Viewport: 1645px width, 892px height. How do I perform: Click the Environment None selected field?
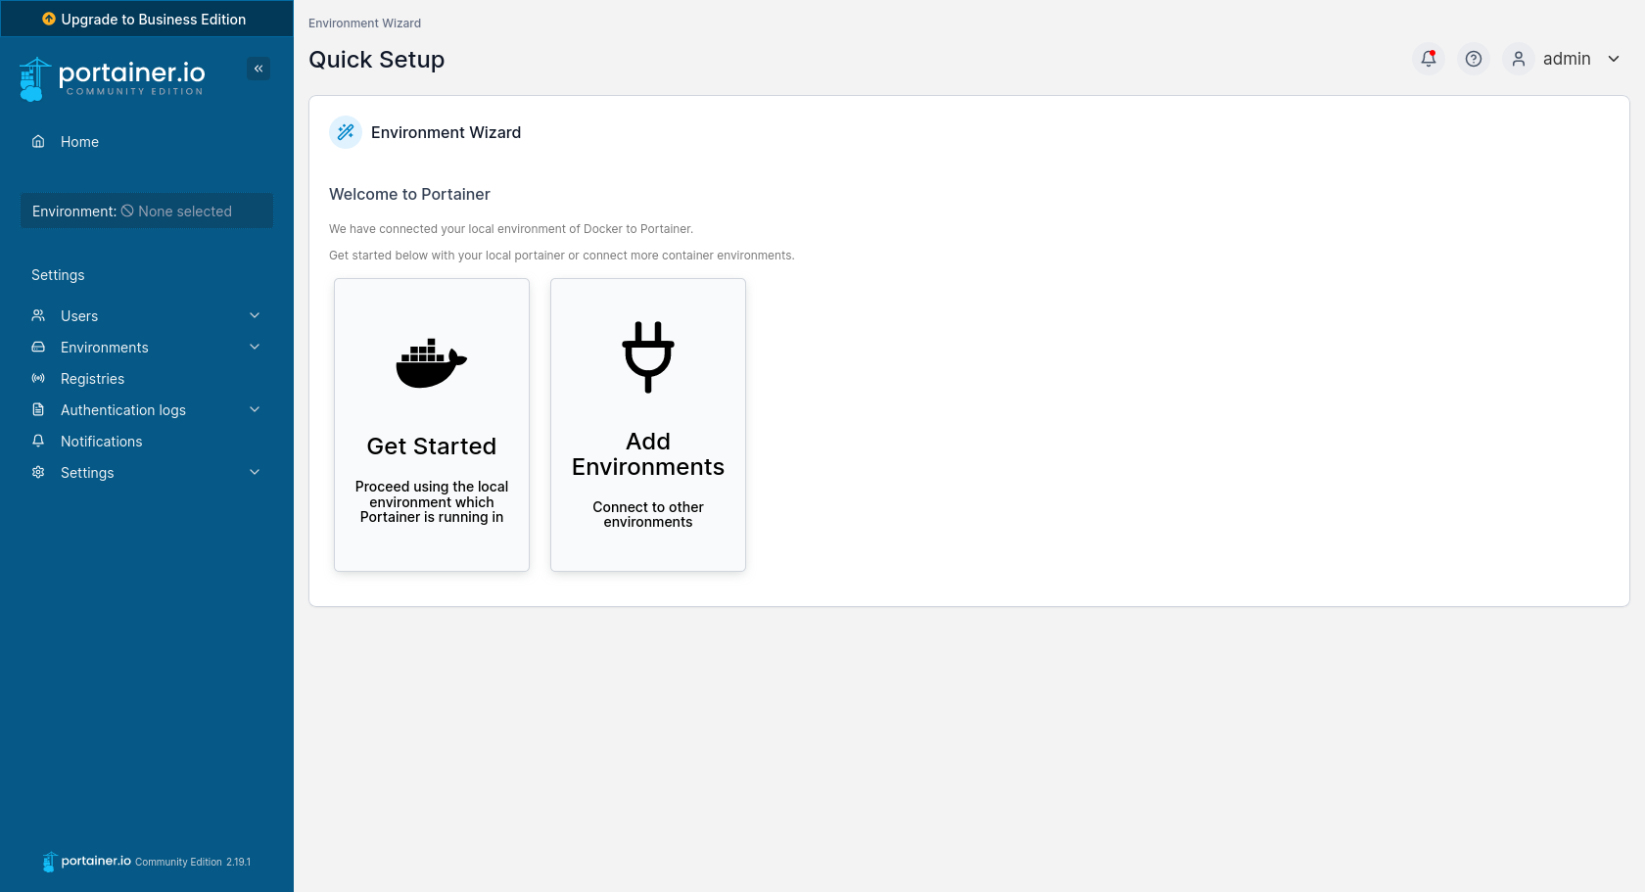point(147,211)
